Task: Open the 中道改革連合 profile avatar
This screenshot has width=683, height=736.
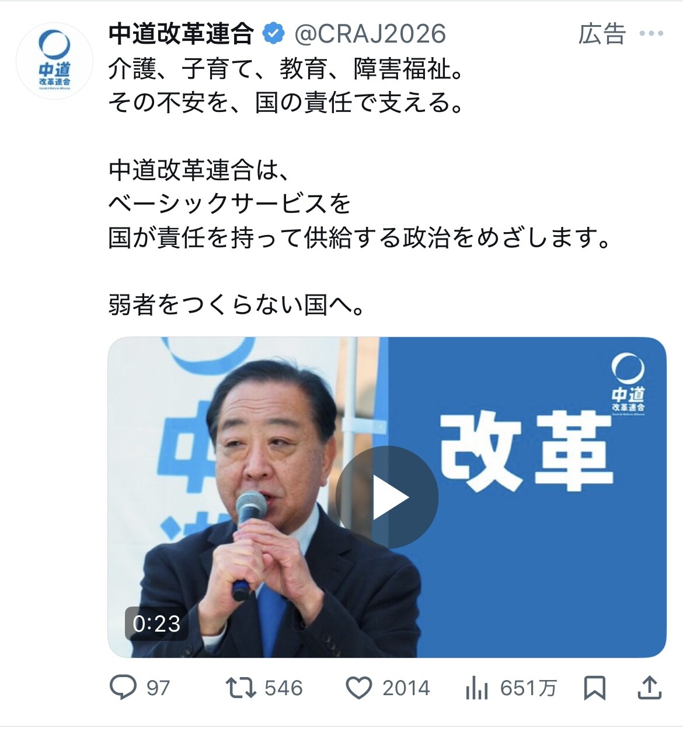Action: pyautogui.click(x=55, y=60)
